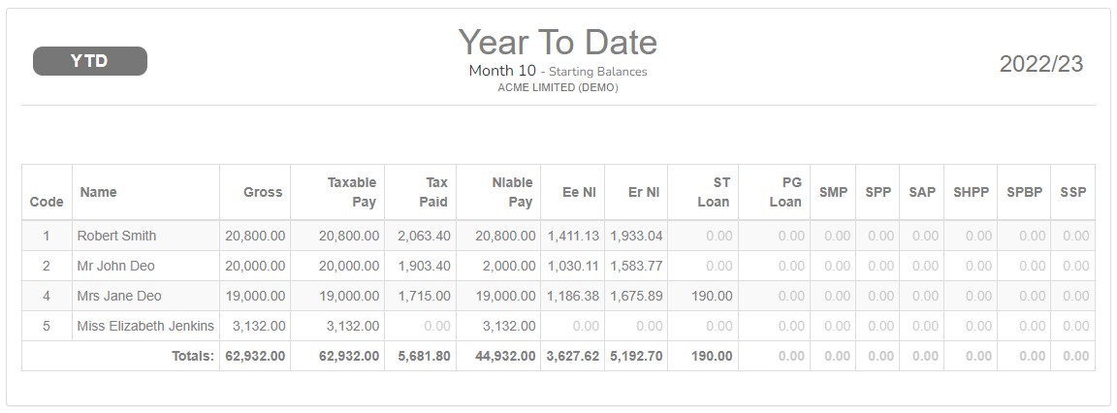Click 'Month 10 - Starting Balances' subtitle
Image resolution: width=1117 pixels, height=413 pixels.
click(558, 71)
